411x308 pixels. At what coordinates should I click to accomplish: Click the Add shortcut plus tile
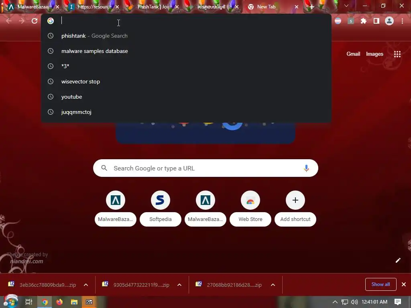point(295,209)
